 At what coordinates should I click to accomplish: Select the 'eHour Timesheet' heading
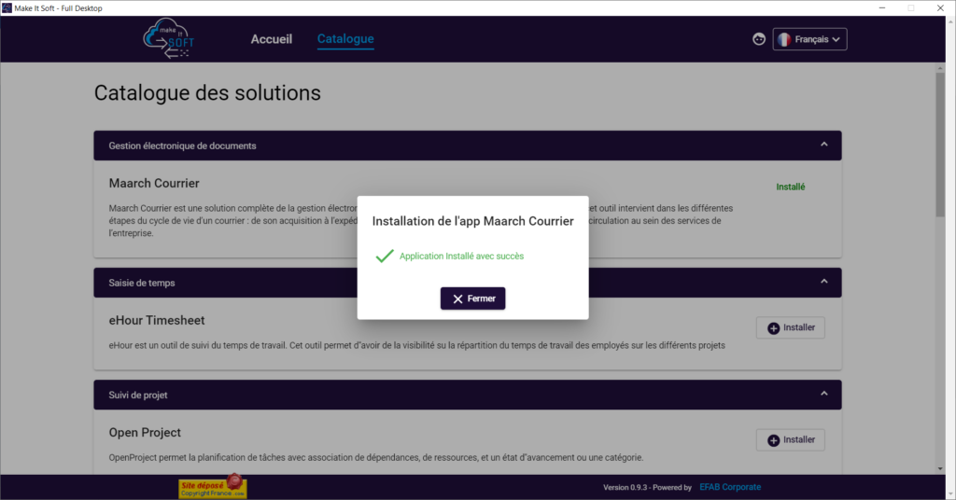coord(157,320)
